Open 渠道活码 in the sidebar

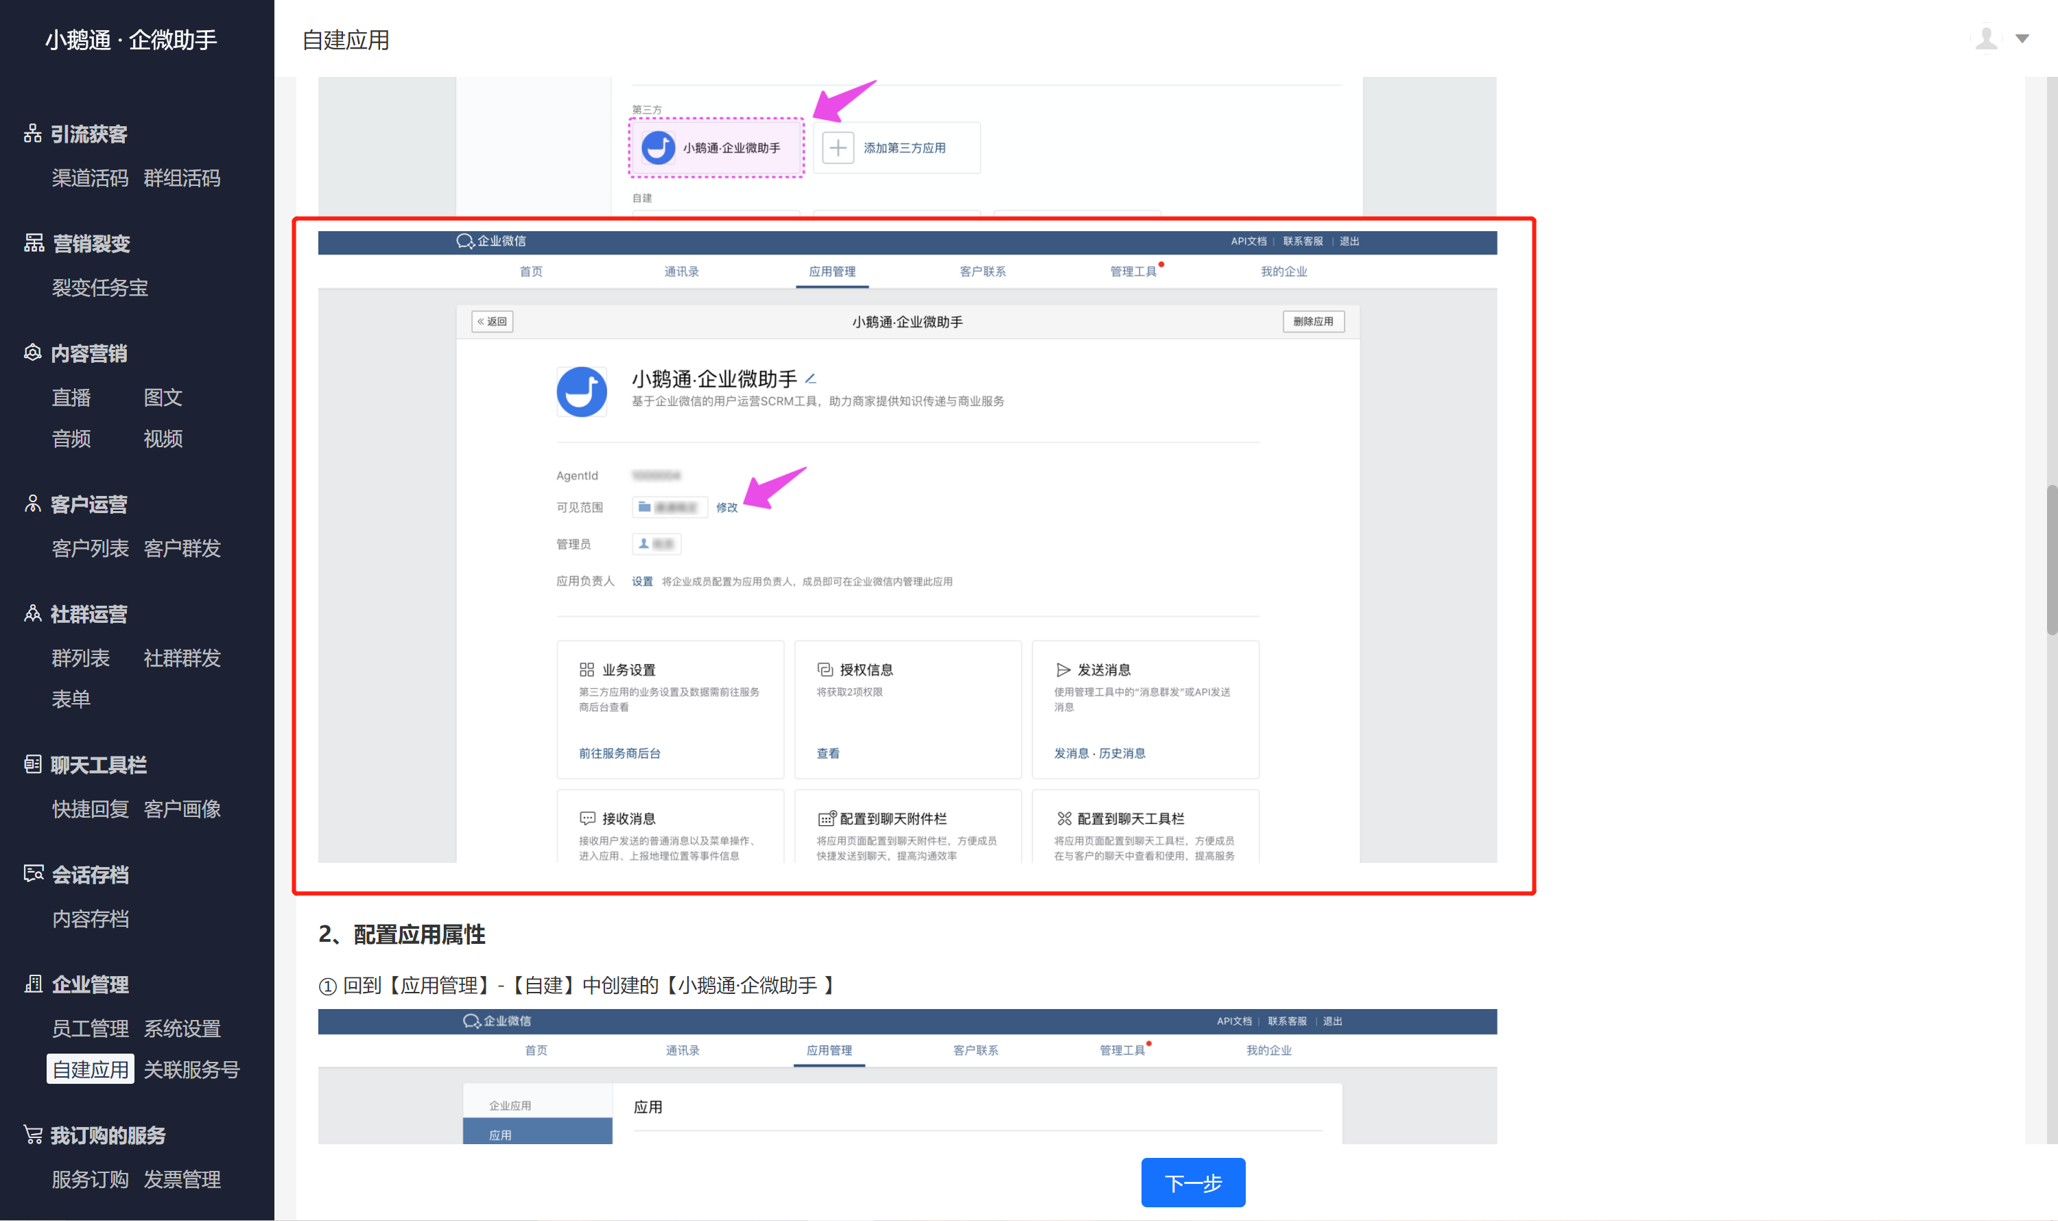pos(91,178)
